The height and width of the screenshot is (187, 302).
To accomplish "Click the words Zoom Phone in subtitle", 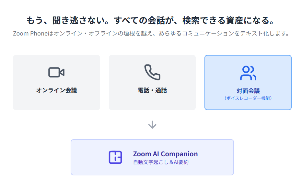I will click(30, 33).
